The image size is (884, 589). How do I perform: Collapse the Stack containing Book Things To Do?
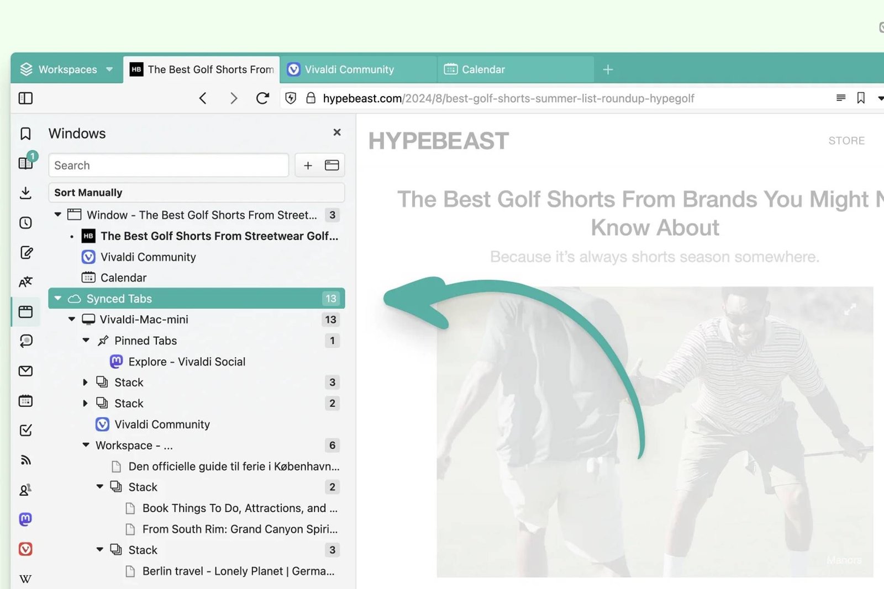tap(99, 487)
